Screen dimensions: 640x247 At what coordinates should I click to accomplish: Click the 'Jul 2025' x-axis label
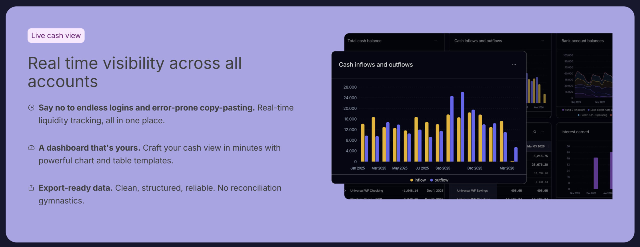[x=422, y=168]
